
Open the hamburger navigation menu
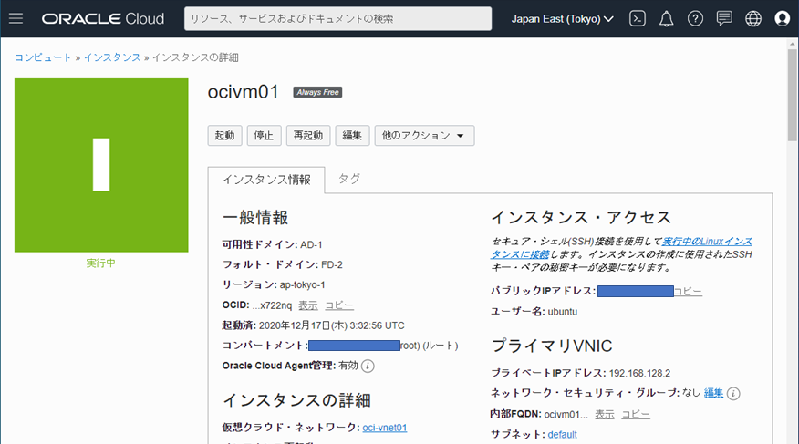[16, 19]
